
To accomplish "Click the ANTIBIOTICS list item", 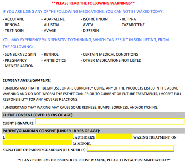I will (x=54, y=60).
